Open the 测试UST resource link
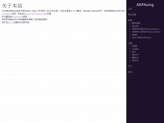The width and height of the screenshot is (164, 123). click(135, 55)
